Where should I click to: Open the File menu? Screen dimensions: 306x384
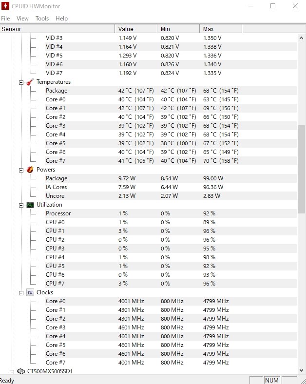(x=5, y=19)
